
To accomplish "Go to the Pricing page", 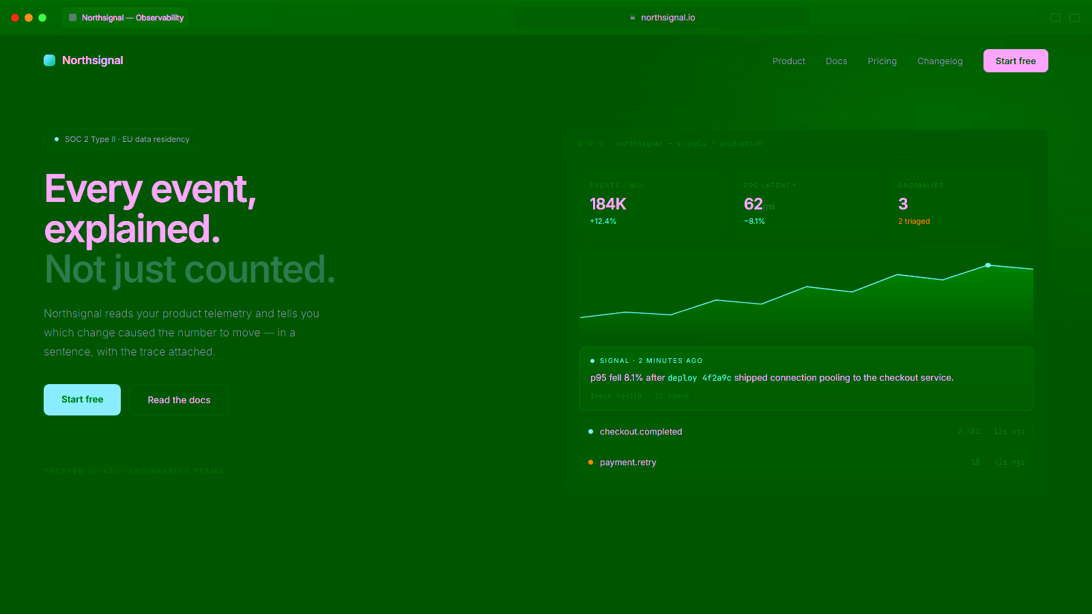I will click(x=882, y=61).
